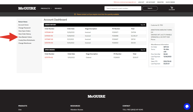Select Change Warehouse in sidebar

25,43
